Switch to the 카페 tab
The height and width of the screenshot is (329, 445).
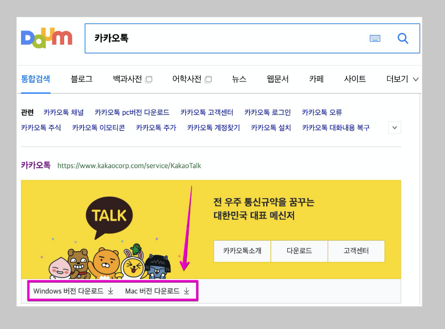click(x=316, y=79)
